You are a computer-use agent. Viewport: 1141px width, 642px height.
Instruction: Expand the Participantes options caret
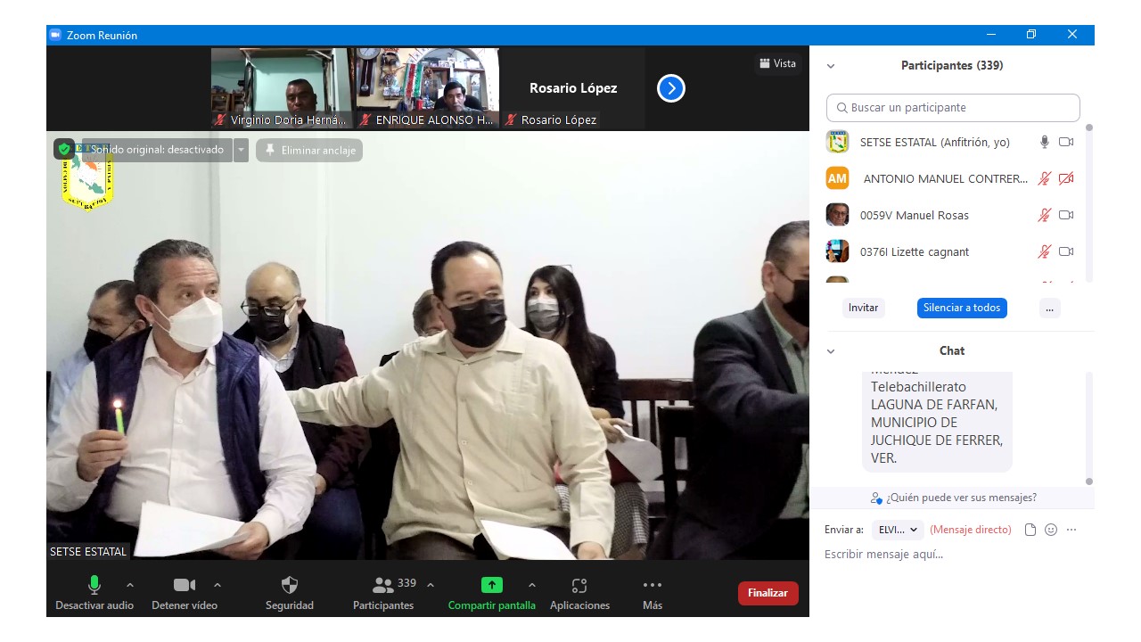[431, 585]
